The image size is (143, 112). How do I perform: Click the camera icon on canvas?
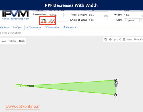19,86
